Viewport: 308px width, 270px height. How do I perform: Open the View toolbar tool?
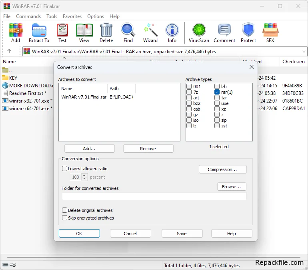(84, 32)
